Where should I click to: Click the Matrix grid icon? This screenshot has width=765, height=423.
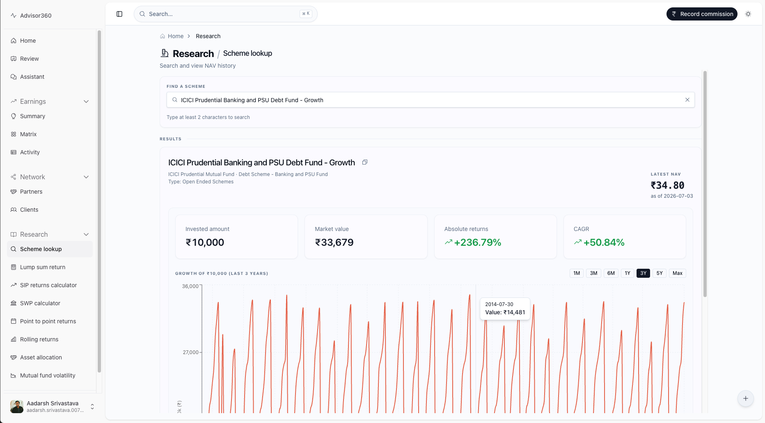[14, 134]
